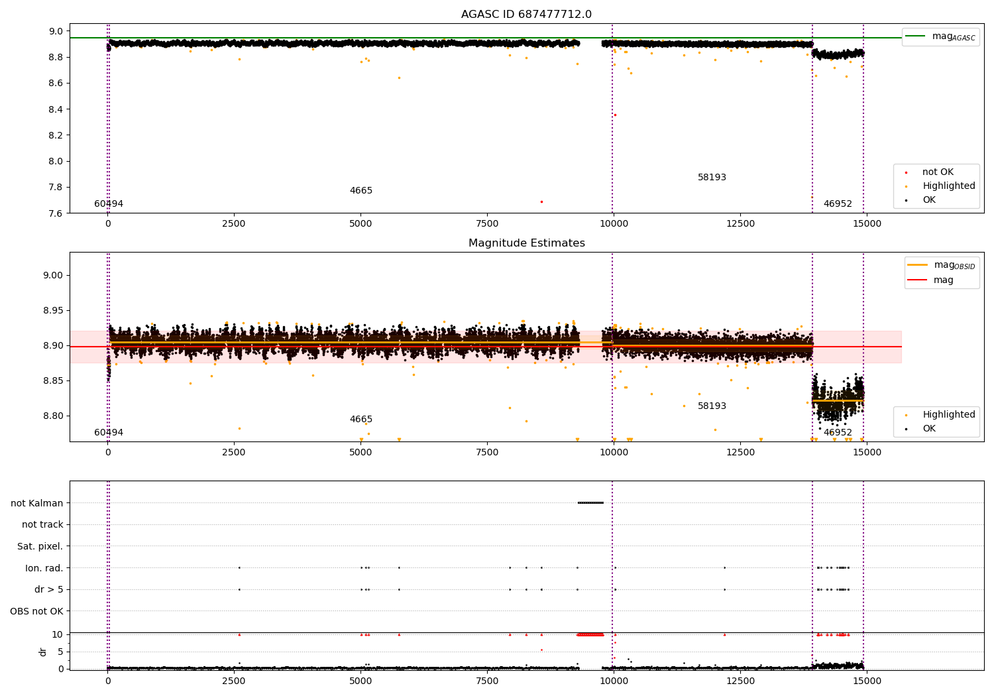This screenshot has width=994, height=696.
Task: Click the 8.95 y-axis tick in Magnitude Estimates
Action: (53, 311)
